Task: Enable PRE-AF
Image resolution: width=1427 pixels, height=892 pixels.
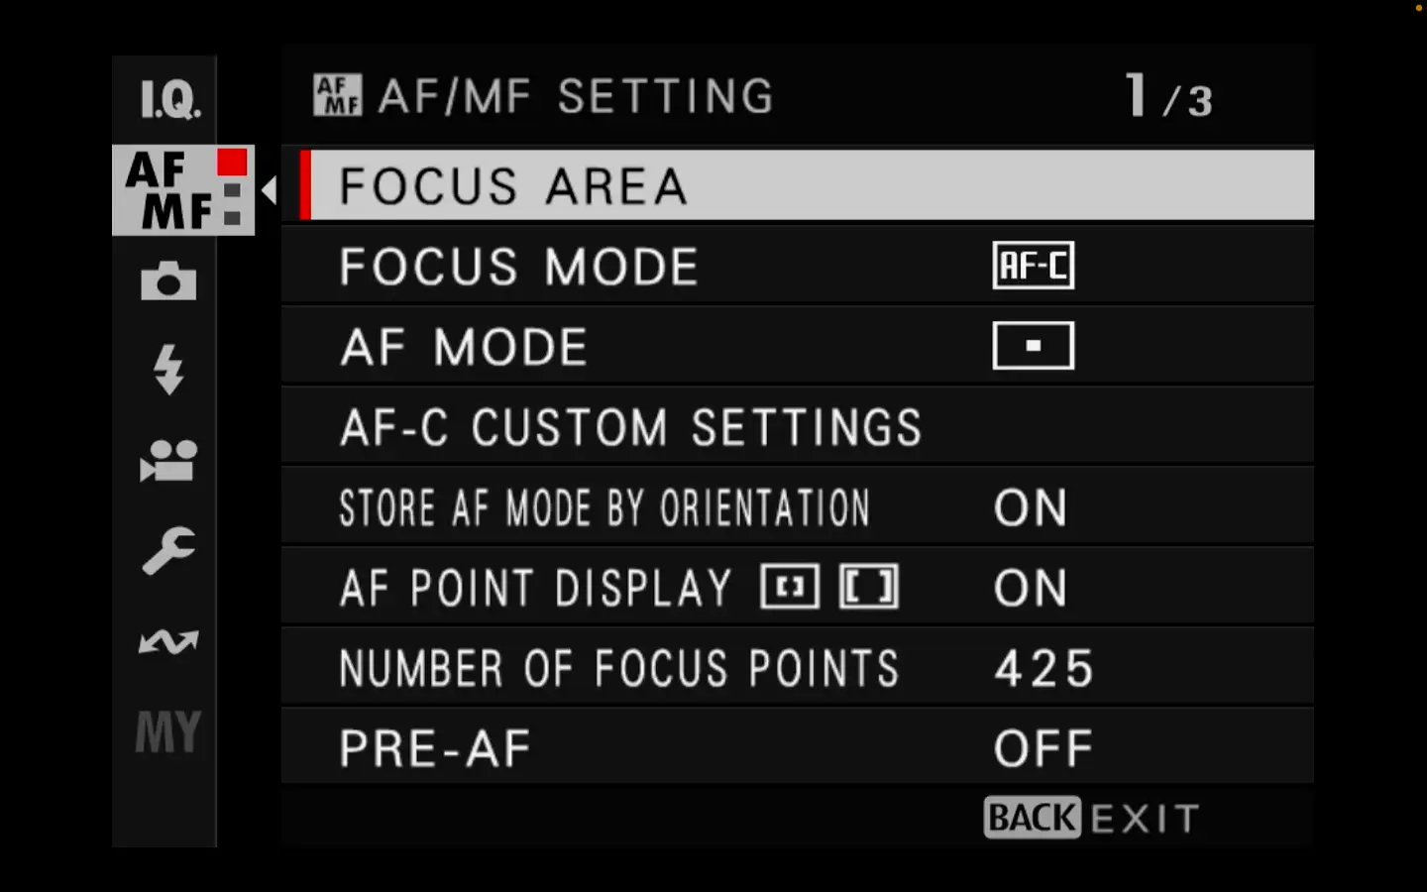Action: pos(1043,746)
